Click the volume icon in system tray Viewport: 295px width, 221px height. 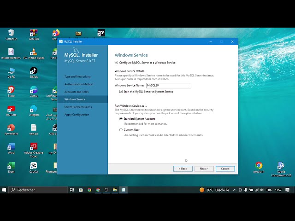[262, 190]
